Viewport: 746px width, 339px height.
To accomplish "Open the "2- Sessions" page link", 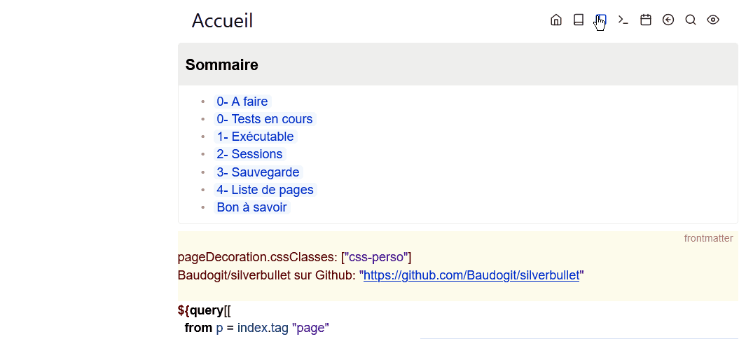I will [249, 154].
